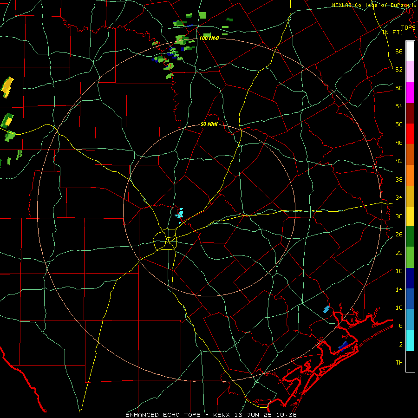Image resolution: width=418 pixels, height=418 pixels.
Task: Click the 50 legend value
Action: tap(399, 124)
